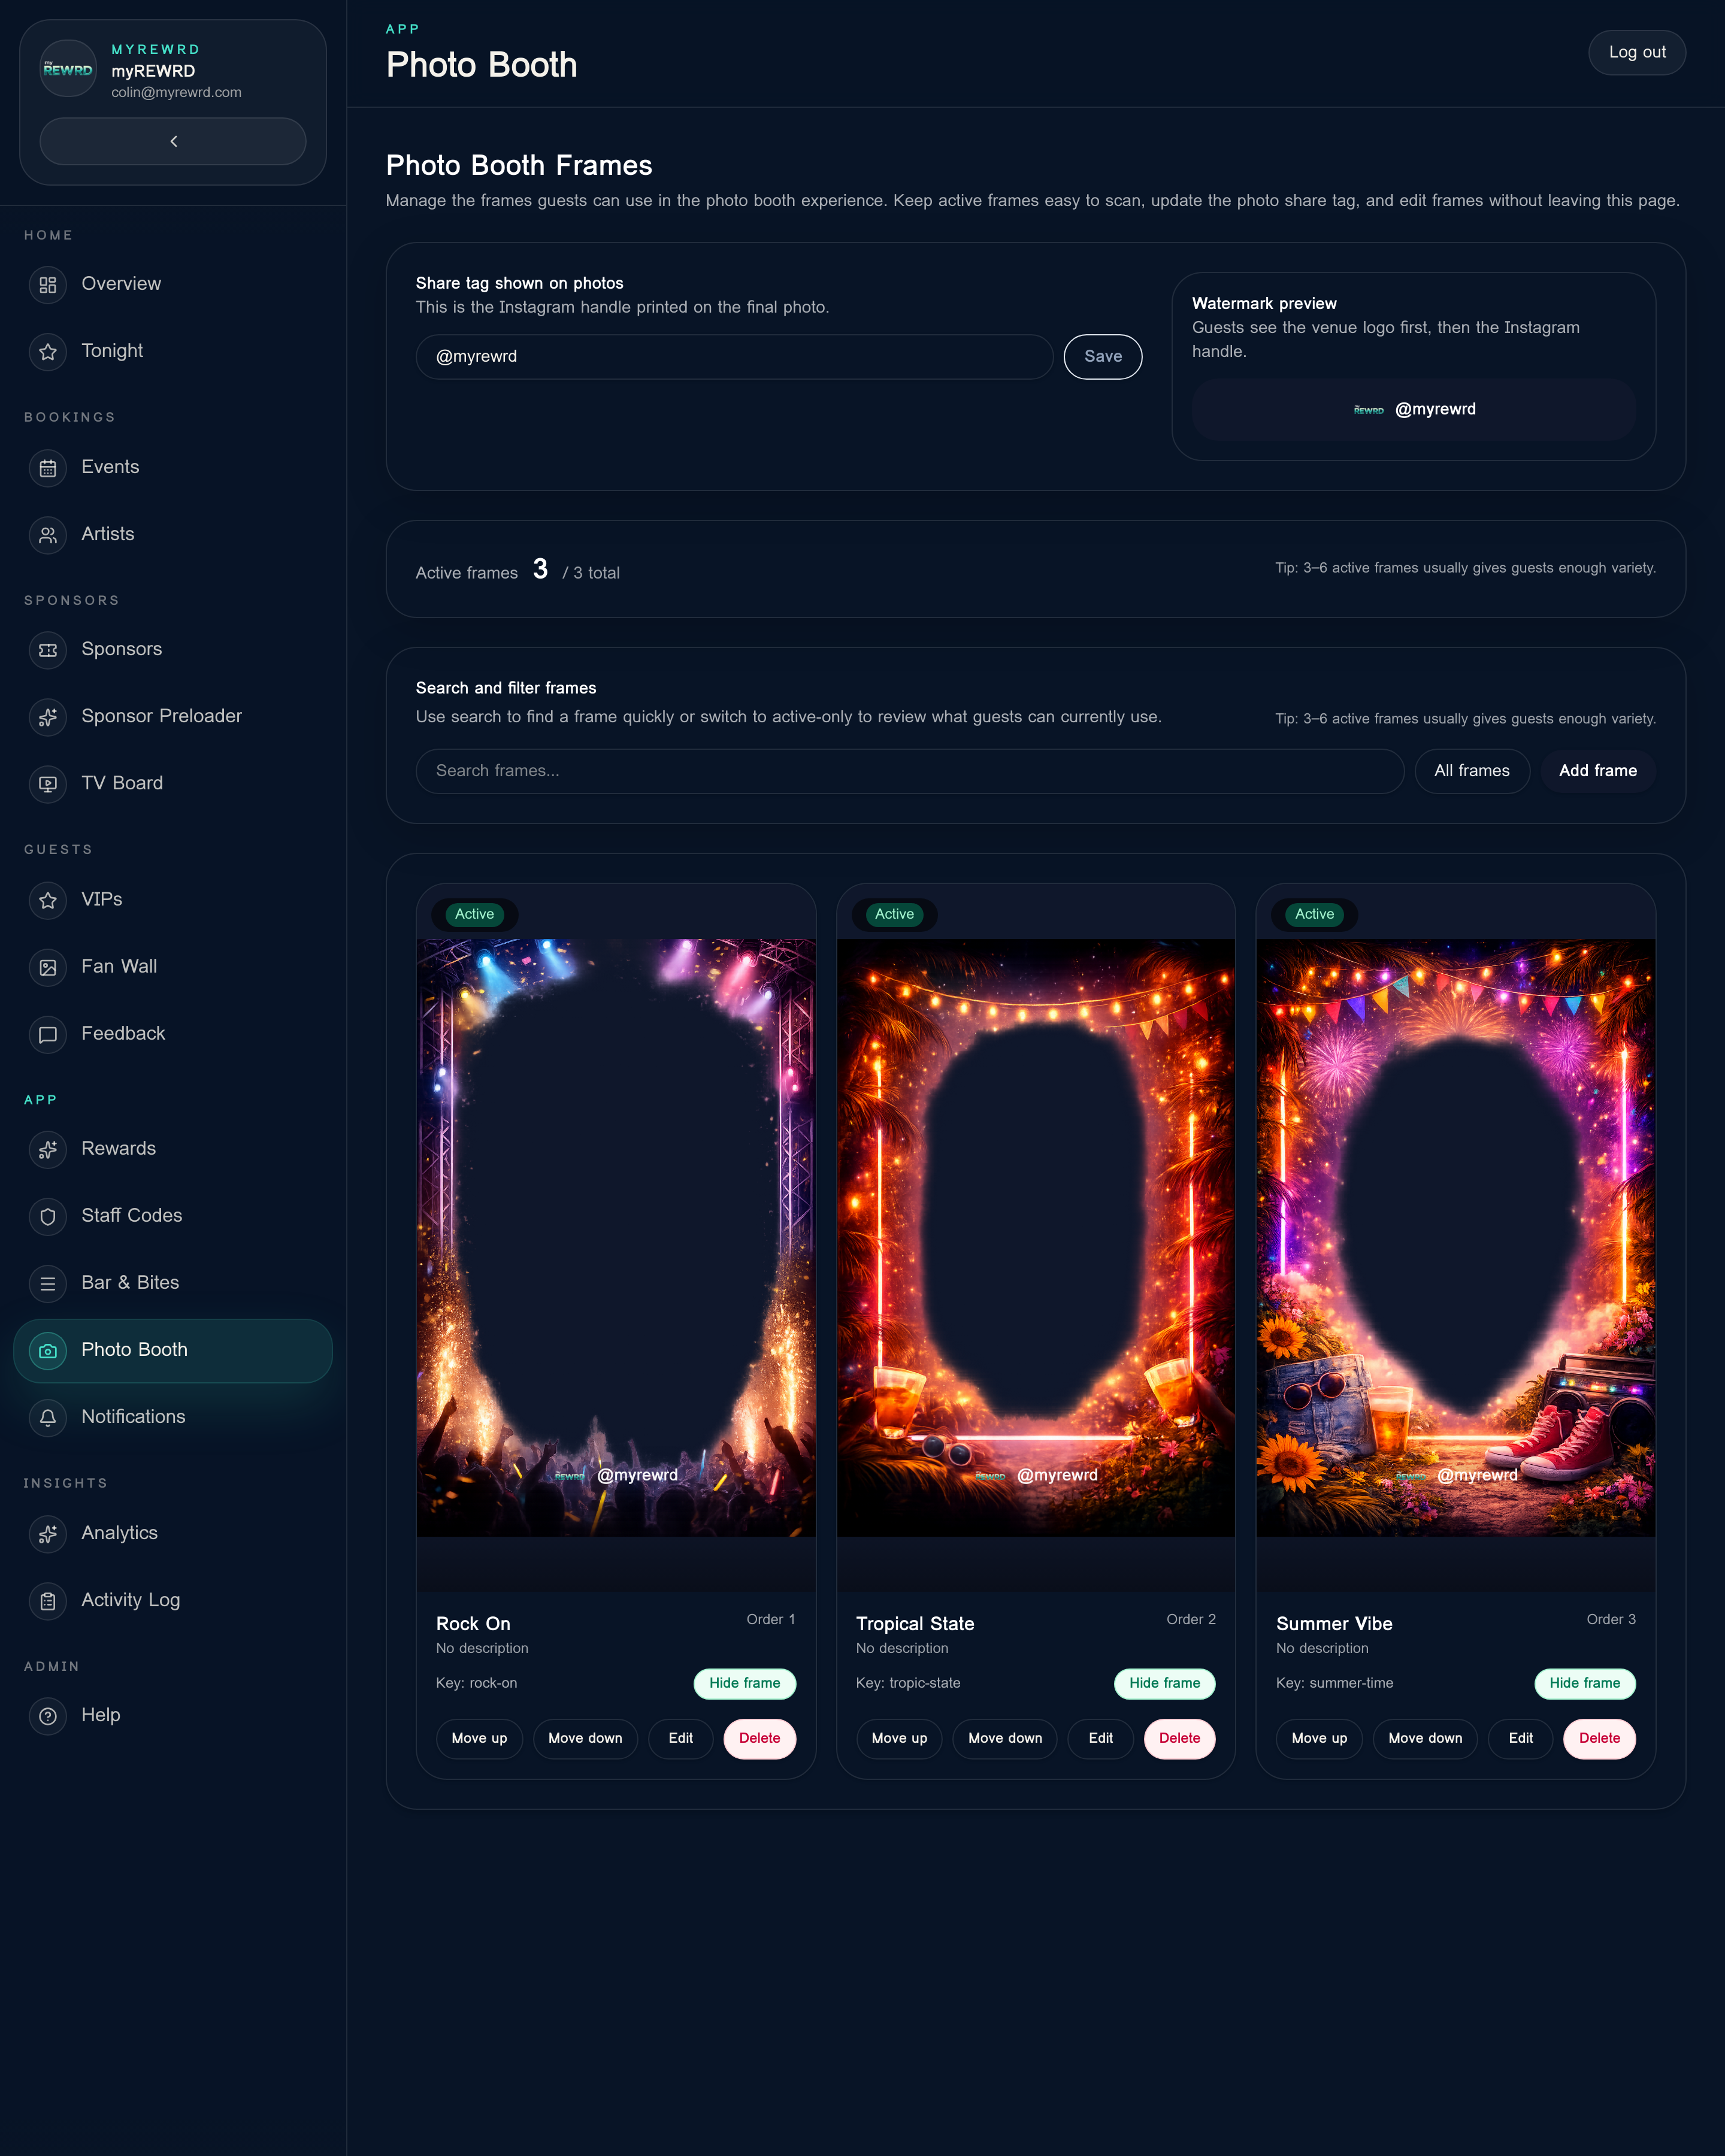Screen dimensions: 1725x2156
Task: Open Sponsor Preloader in the sidebar
Action: (161, 716)
